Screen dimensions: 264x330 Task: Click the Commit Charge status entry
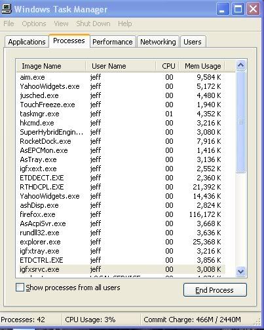192,320
